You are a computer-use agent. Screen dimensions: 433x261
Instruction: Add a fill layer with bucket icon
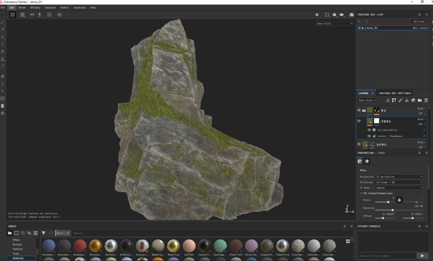407,100
